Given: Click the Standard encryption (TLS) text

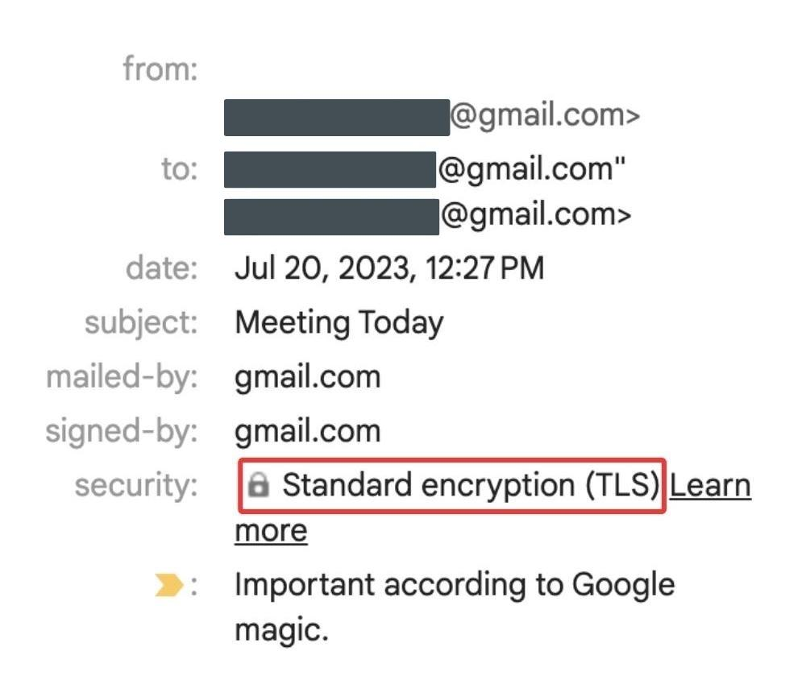Looking at the screenshot, I should coord(471,485).
